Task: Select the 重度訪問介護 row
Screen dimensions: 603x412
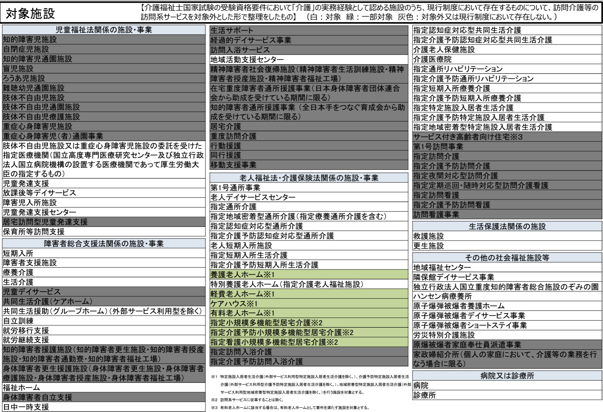Action: tap(309, 136)
